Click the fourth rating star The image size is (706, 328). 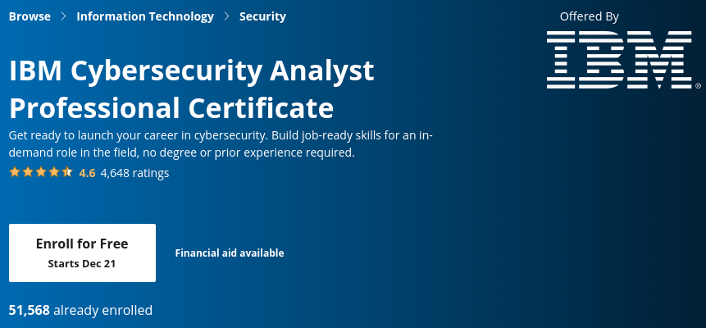[54, 172]
